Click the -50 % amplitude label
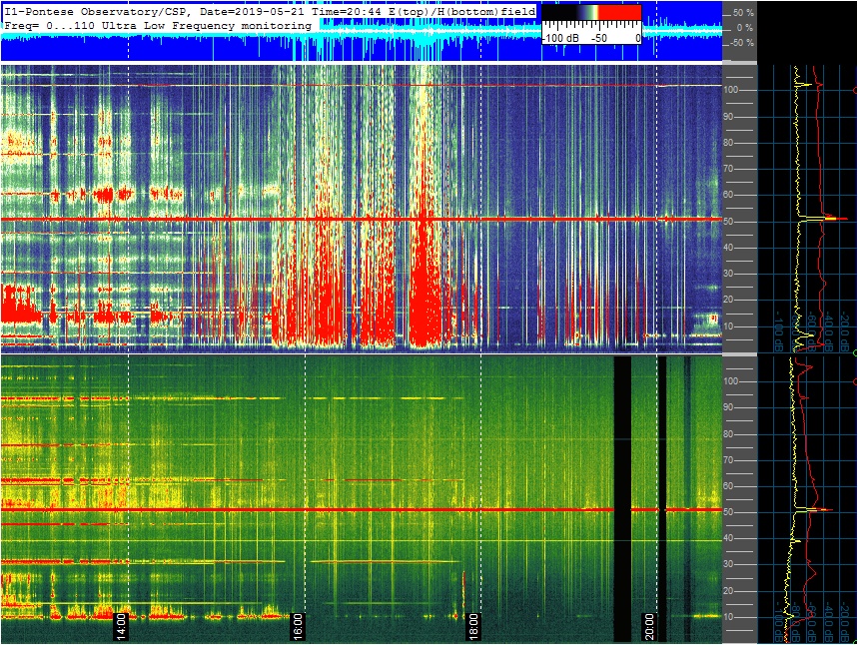 click(742, 43)
